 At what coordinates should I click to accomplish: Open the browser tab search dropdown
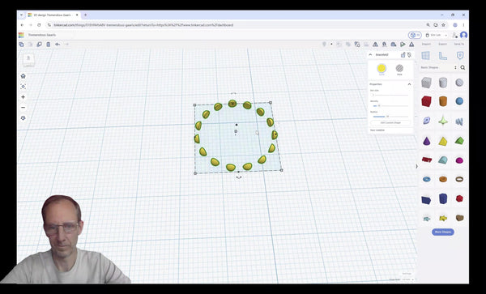coord(21,15)
